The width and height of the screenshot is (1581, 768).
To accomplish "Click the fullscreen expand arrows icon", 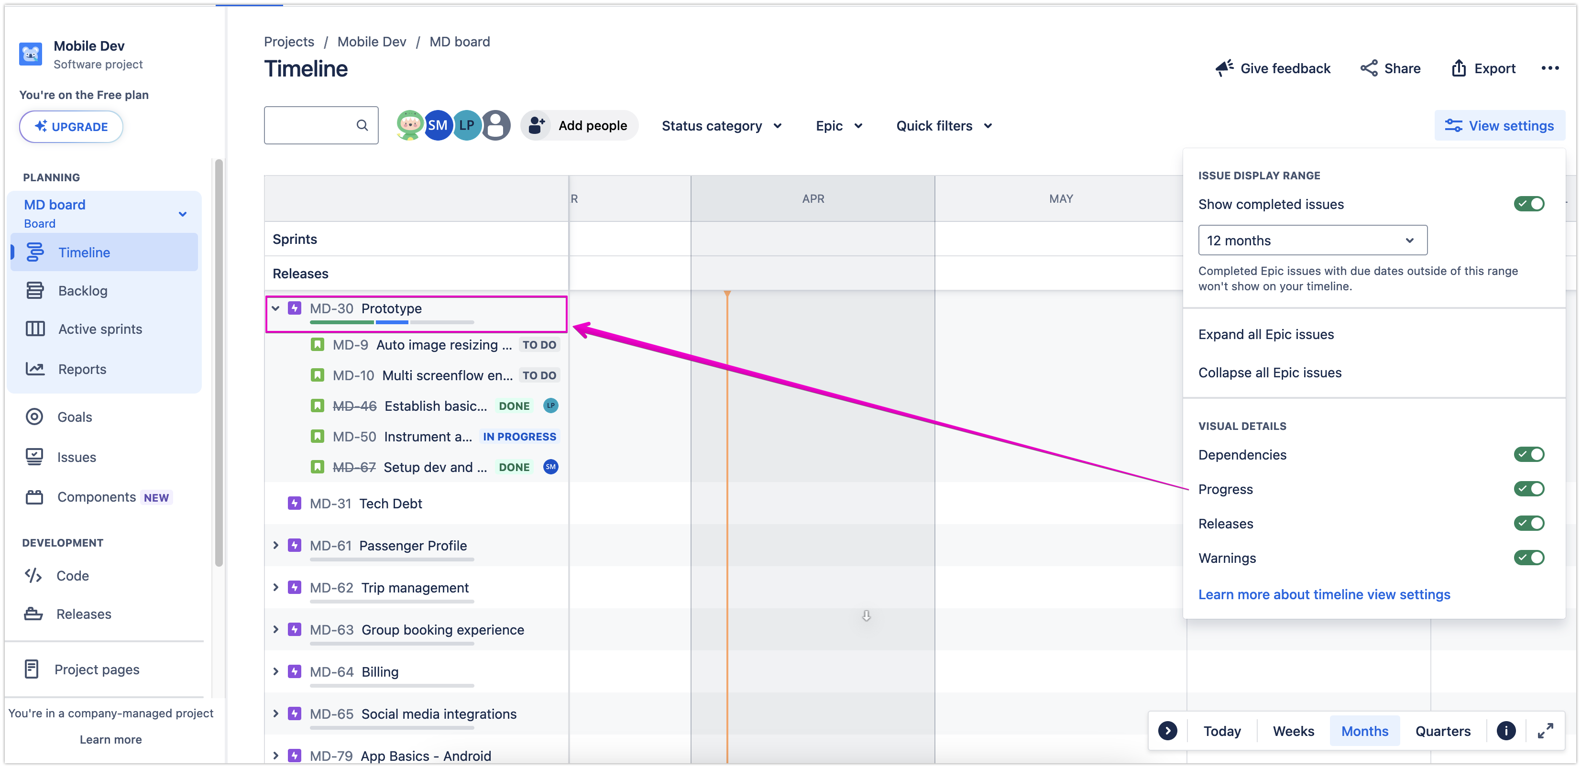I will coord(1545,731).
